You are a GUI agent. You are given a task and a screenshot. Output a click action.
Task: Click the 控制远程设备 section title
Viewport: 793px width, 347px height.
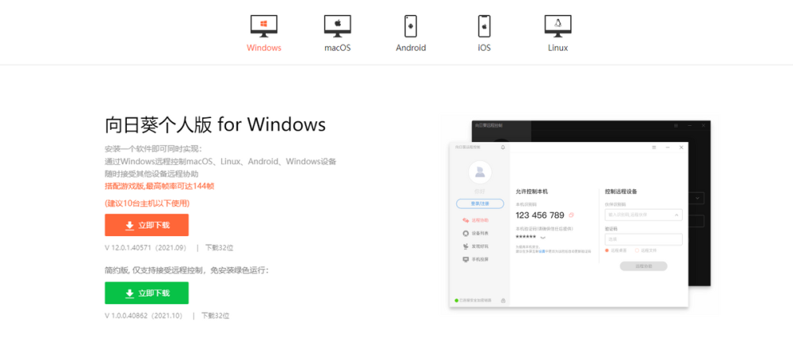point(621,192)
